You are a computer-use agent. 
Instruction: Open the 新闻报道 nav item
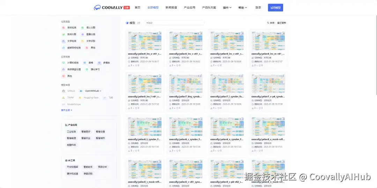pyautogui.click(x=171, y=8)
